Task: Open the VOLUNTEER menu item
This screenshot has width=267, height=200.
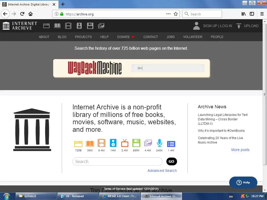Action: point(193,37)
